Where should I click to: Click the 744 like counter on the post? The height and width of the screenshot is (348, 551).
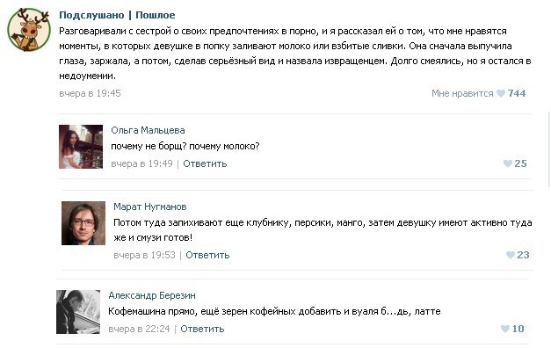(517, 93)
